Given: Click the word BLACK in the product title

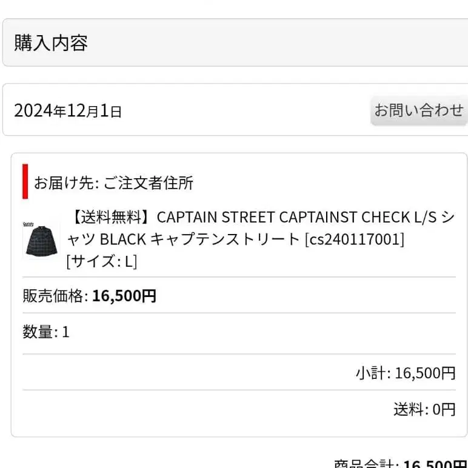Looking at the screenshot, I should click(x=122, y=239).
